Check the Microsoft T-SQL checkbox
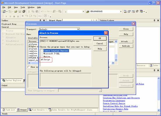 pos(42,54)
